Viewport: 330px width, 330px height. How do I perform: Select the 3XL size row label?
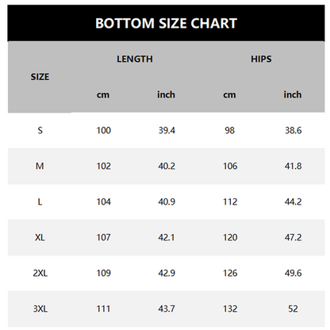(x=40, y=309)
